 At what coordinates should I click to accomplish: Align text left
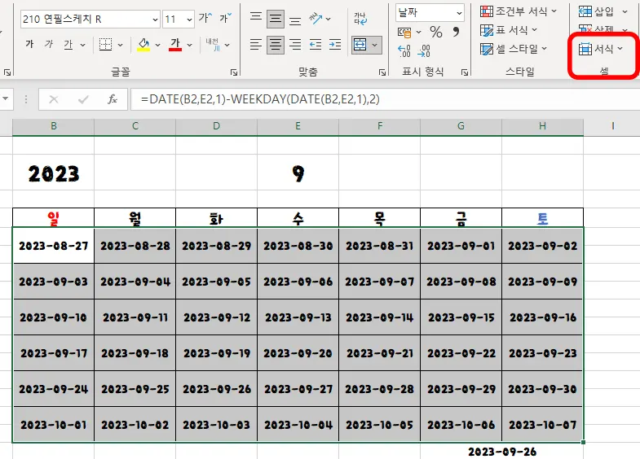tap(256, 45)
